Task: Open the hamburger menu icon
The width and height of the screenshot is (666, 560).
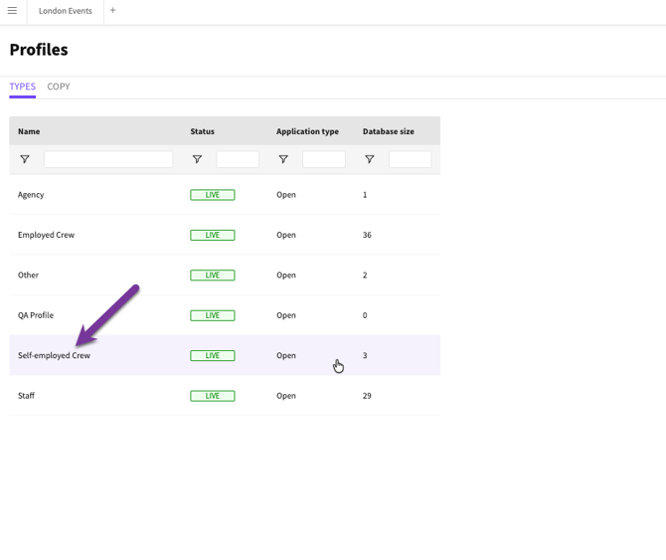Action: (13, 11)
